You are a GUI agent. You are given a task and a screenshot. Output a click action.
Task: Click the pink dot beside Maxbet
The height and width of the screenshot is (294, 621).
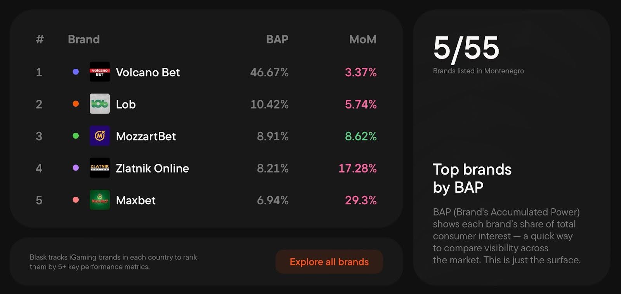click(76, 200)
